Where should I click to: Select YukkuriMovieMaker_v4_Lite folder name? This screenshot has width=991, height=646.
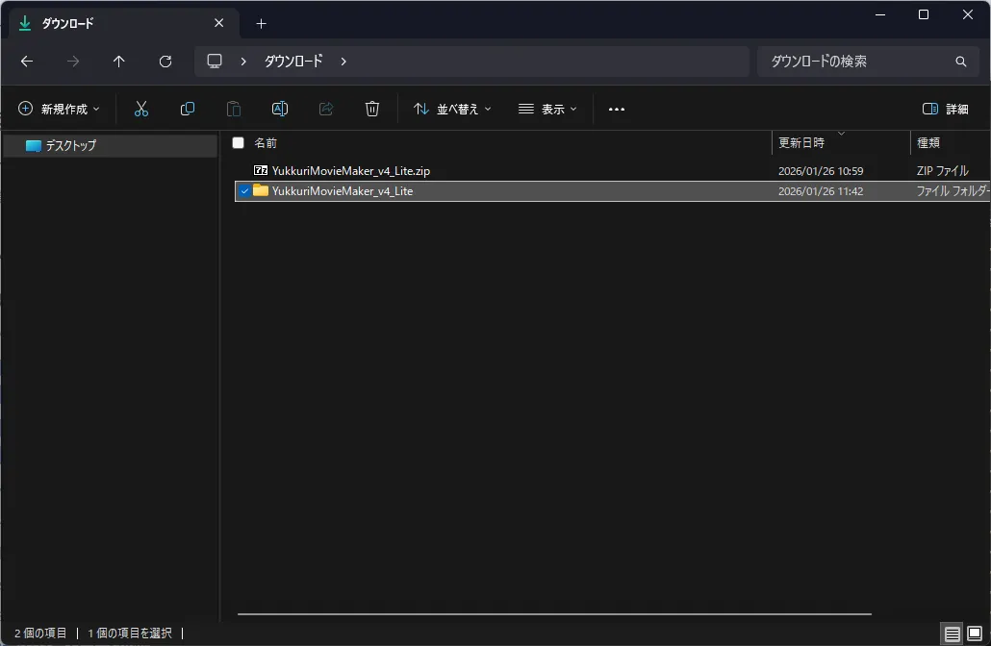click(x=342, y=190)
